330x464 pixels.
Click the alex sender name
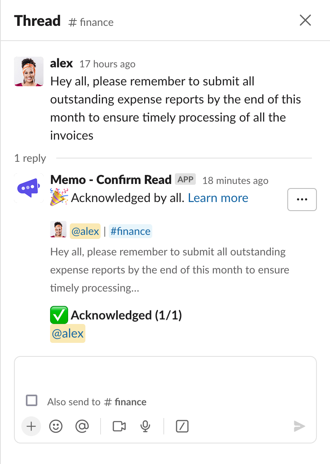point(61,63)
